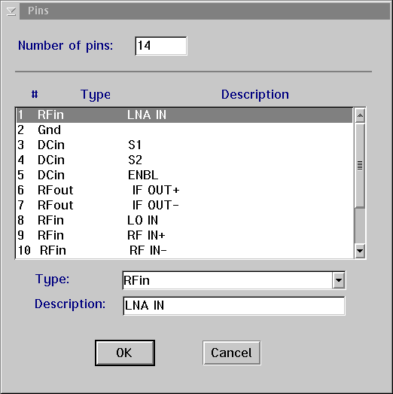393x394 pixels.
Task: Select pin 7 RFout IF OUT- row
Action: click(x=184, y=206)
